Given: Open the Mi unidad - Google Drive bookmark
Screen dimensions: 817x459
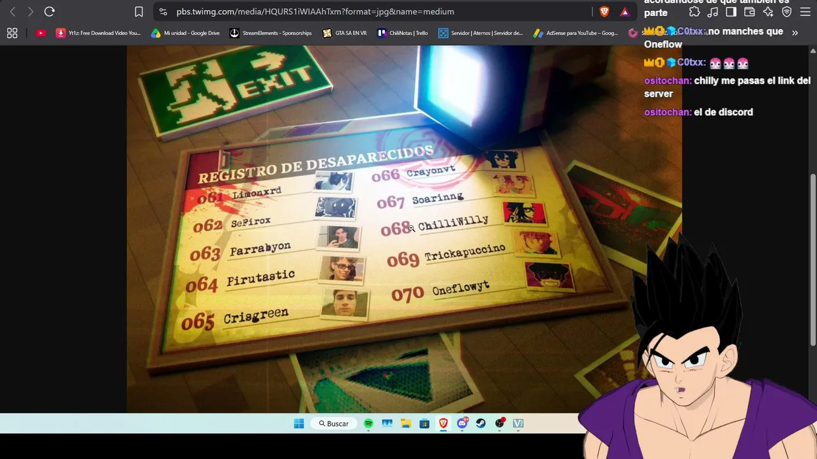Looking at the screenshot, I should 185,33.
